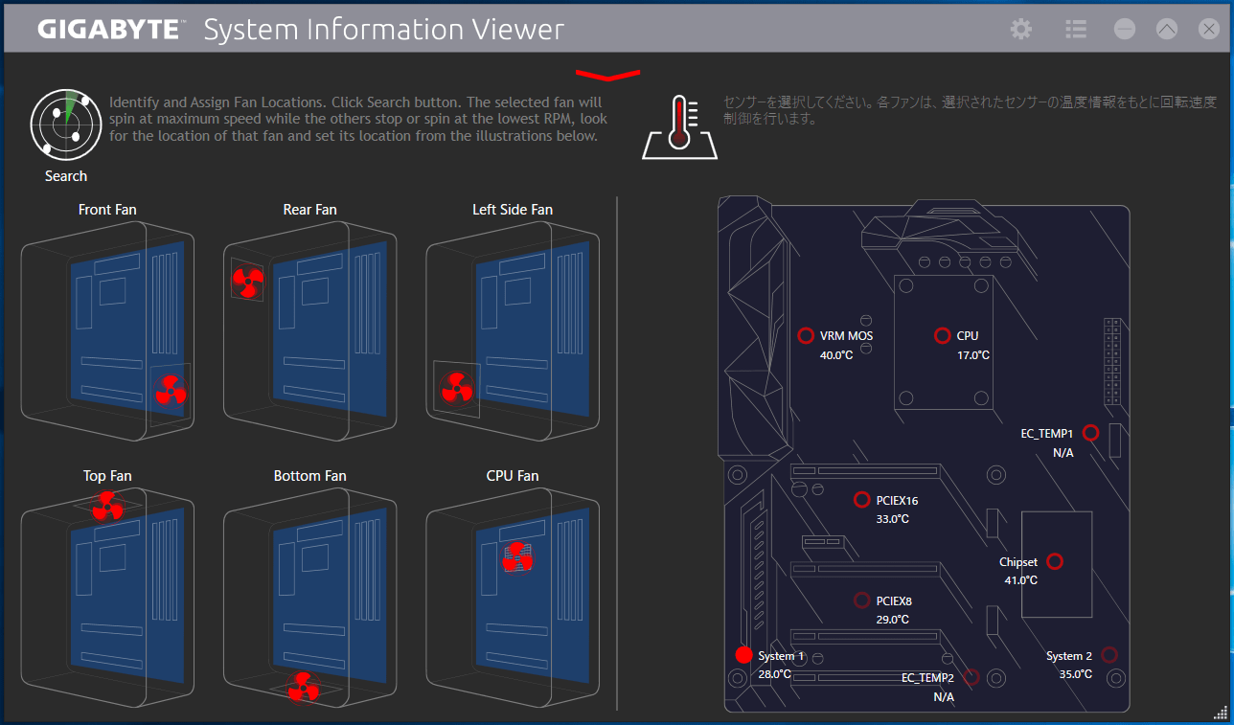The height and width of the screenshot is (725, 1234).
Task: Click the Search label under radar
Action: pyautogui.click(x=66, y=176)
